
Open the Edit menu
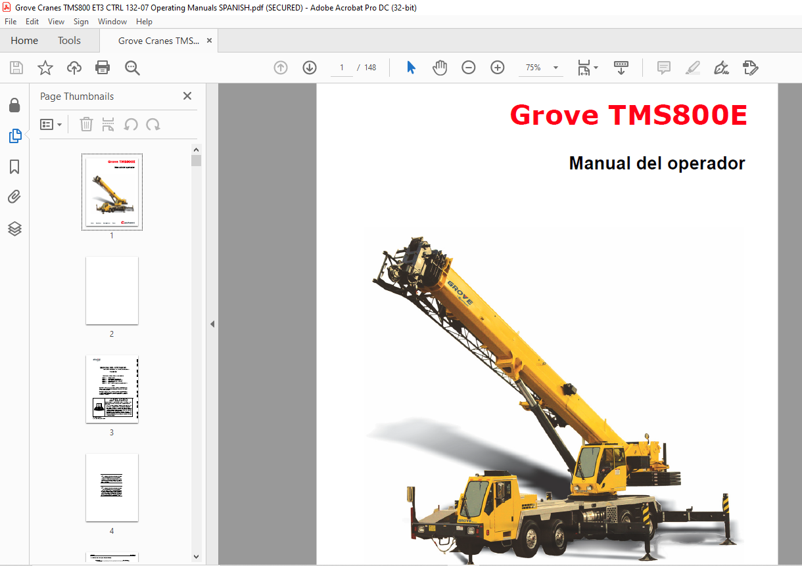(32, 22)
